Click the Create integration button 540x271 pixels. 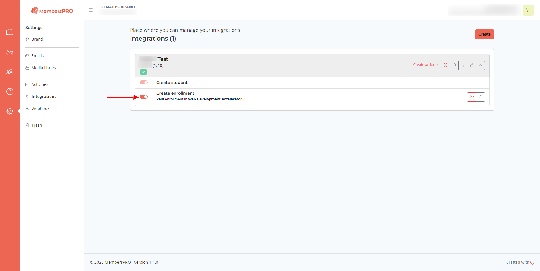point(484,34)
